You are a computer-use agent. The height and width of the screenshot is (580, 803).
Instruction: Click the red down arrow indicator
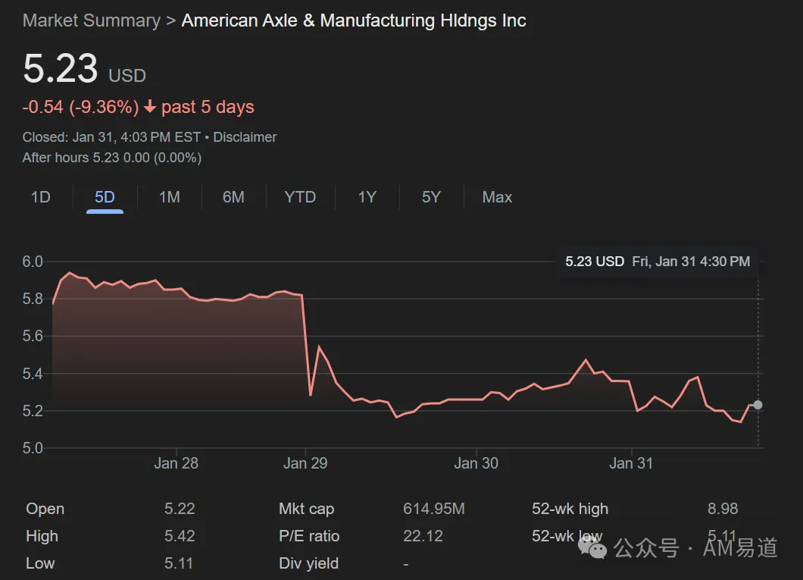pos(150,107)
